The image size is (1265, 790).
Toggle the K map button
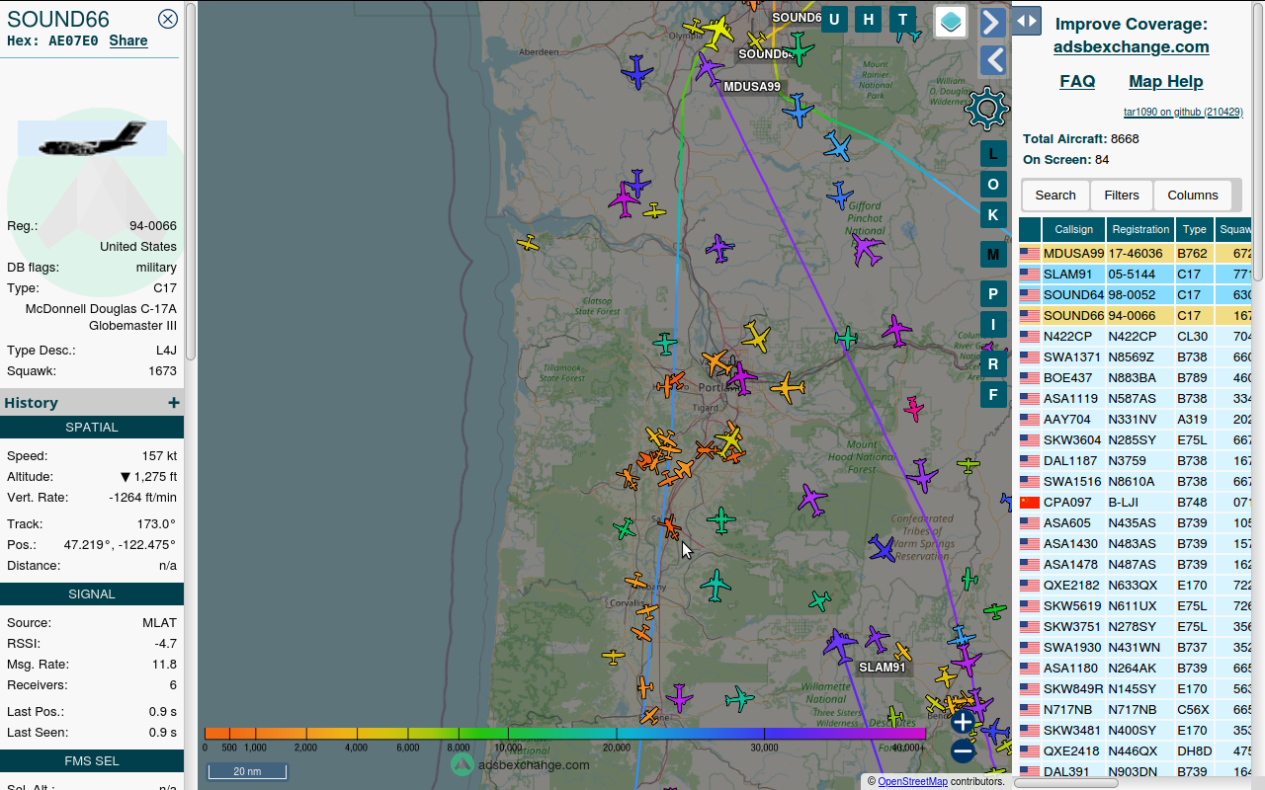[993, 214]
